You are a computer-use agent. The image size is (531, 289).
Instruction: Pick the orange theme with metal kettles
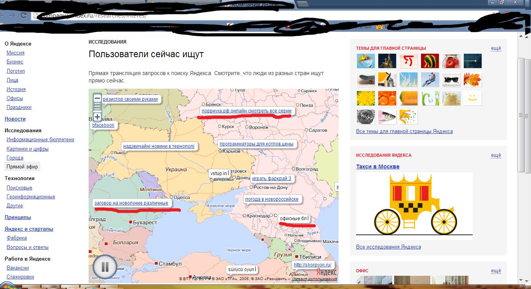click(387, 80)
